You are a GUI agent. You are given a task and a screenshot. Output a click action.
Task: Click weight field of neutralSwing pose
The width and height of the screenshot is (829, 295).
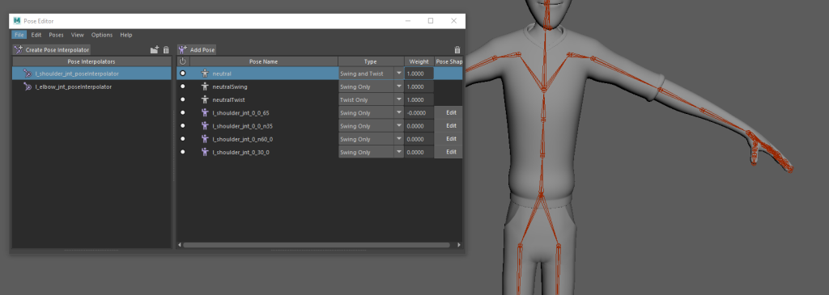419,86
